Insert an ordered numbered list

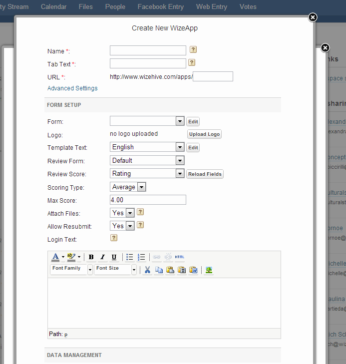pyautogui.click(x=141, y=257)
